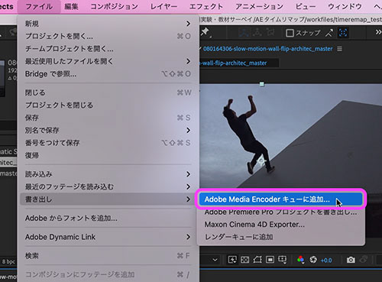Open the ファイル menu
Screen dimensions: 382x282
click(39, 6)
